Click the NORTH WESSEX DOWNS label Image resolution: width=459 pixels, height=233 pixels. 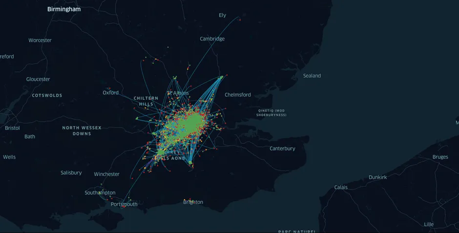(x=82, y=130)
